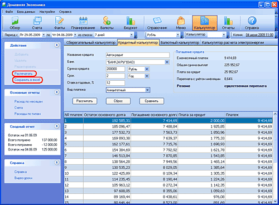Click the table scrollbar up arrow
The height and width of the screenshot is (205, 279).
(275, 114)
